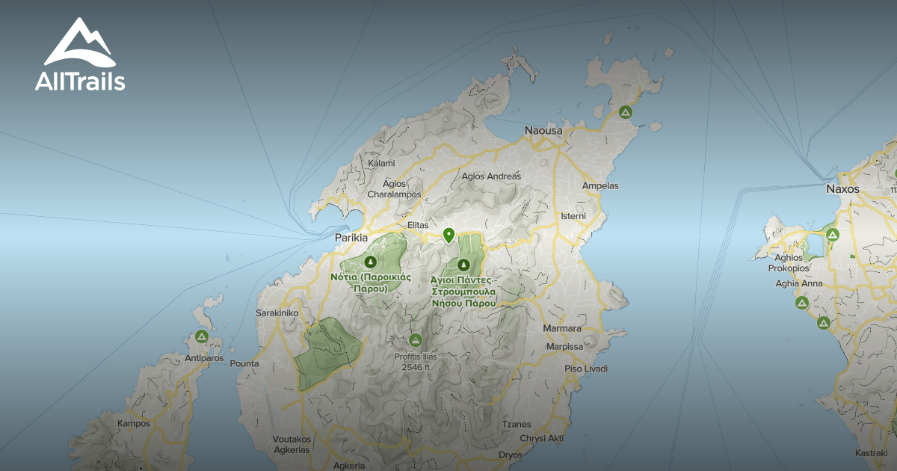Click the Parikia town label
This screenshot has width=897, height=471.
[351, 238]
